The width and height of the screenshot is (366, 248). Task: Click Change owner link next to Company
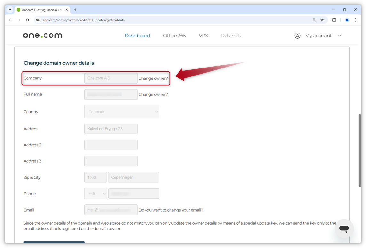(153, 78)
